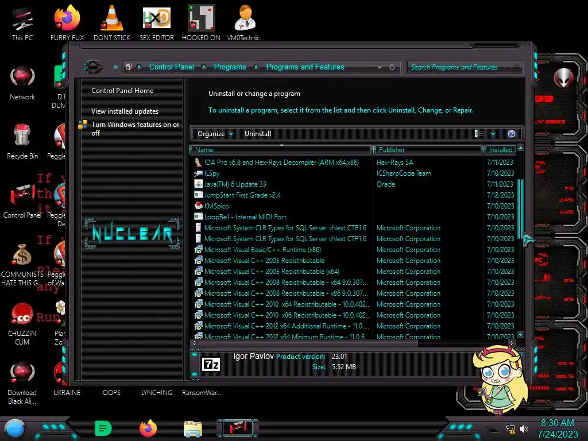The width and height of the screenshot is (588, 441).
Task: Select Microsoft Visual C++ 2005 Redistributable (x64)
Action: click(x=272, y=271)
